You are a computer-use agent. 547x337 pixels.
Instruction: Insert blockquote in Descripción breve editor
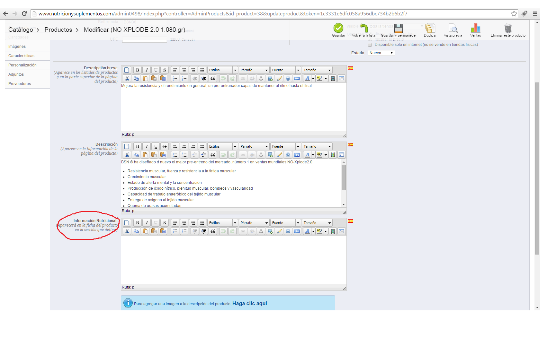[x=213, y=78]
